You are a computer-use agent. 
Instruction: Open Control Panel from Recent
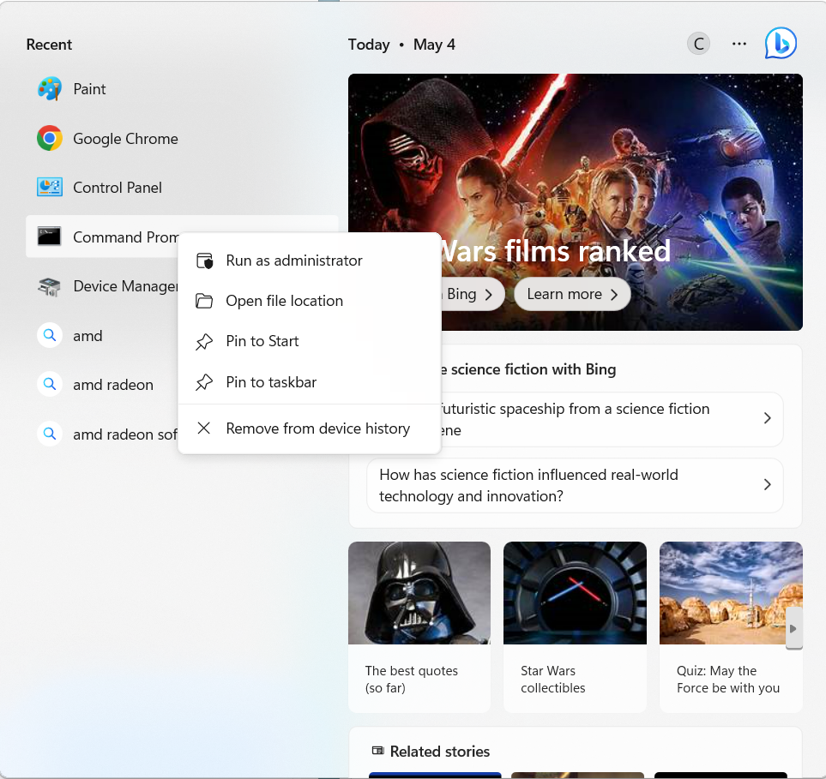[118, 188]
